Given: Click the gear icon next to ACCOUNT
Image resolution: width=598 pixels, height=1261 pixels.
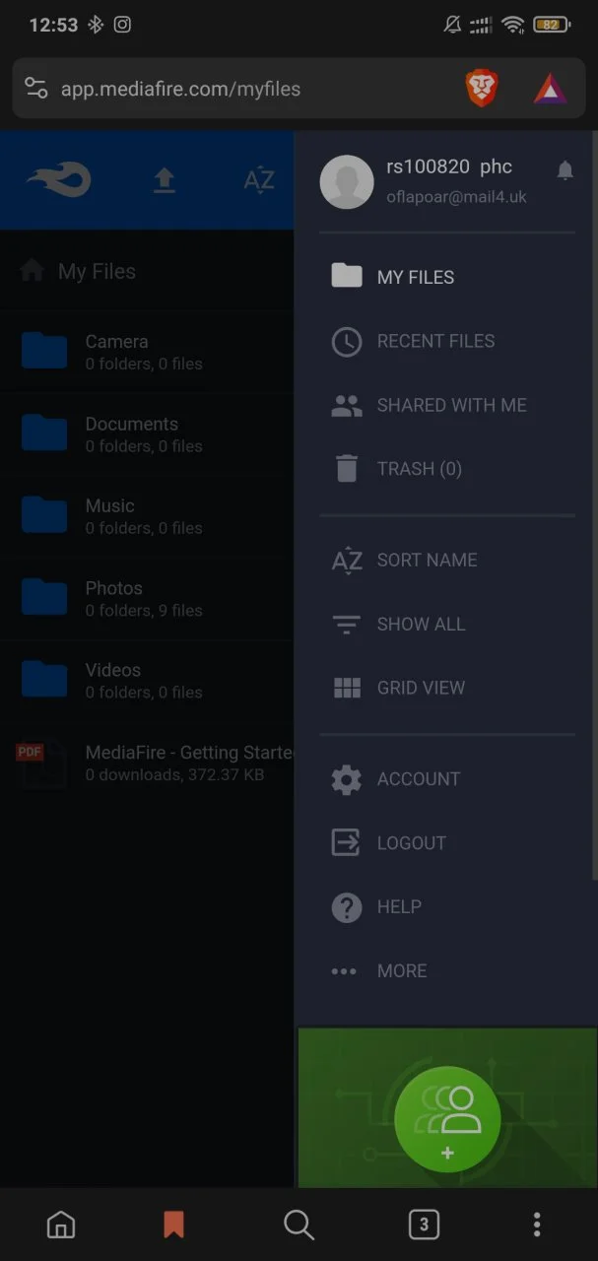Looking at the screenshot, I should click(346, 779).
